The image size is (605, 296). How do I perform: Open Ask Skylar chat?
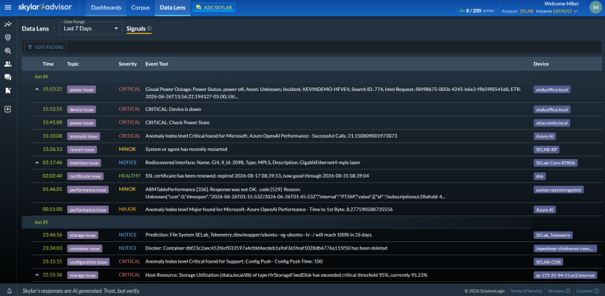(x=214, y=7)
